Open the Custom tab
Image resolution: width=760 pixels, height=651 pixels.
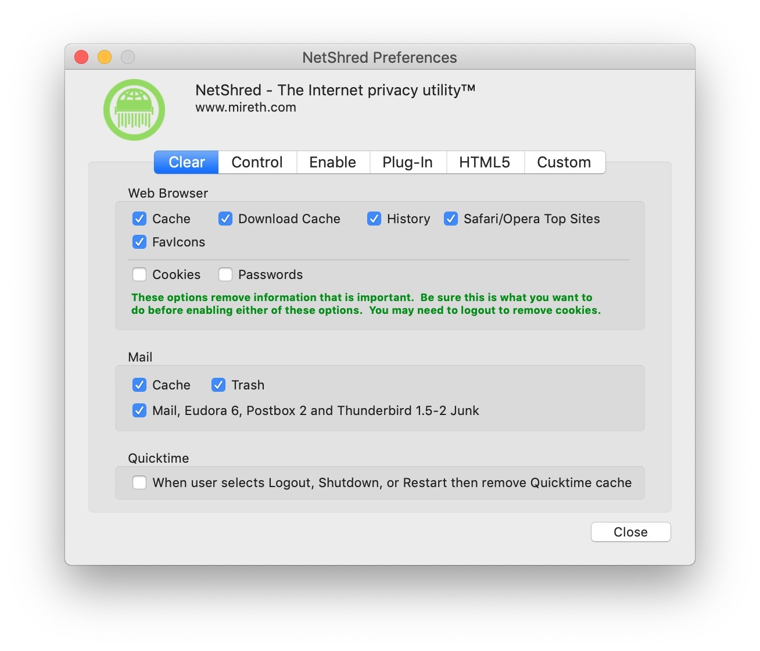tap(564, 162)
